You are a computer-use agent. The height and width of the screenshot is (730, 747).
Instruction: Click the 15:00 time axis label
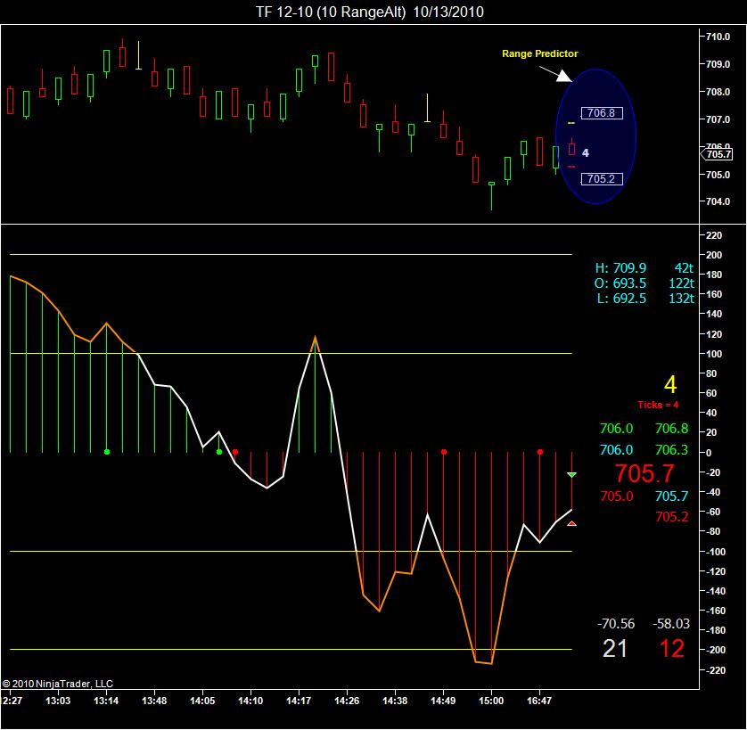[x=491, y=701]
